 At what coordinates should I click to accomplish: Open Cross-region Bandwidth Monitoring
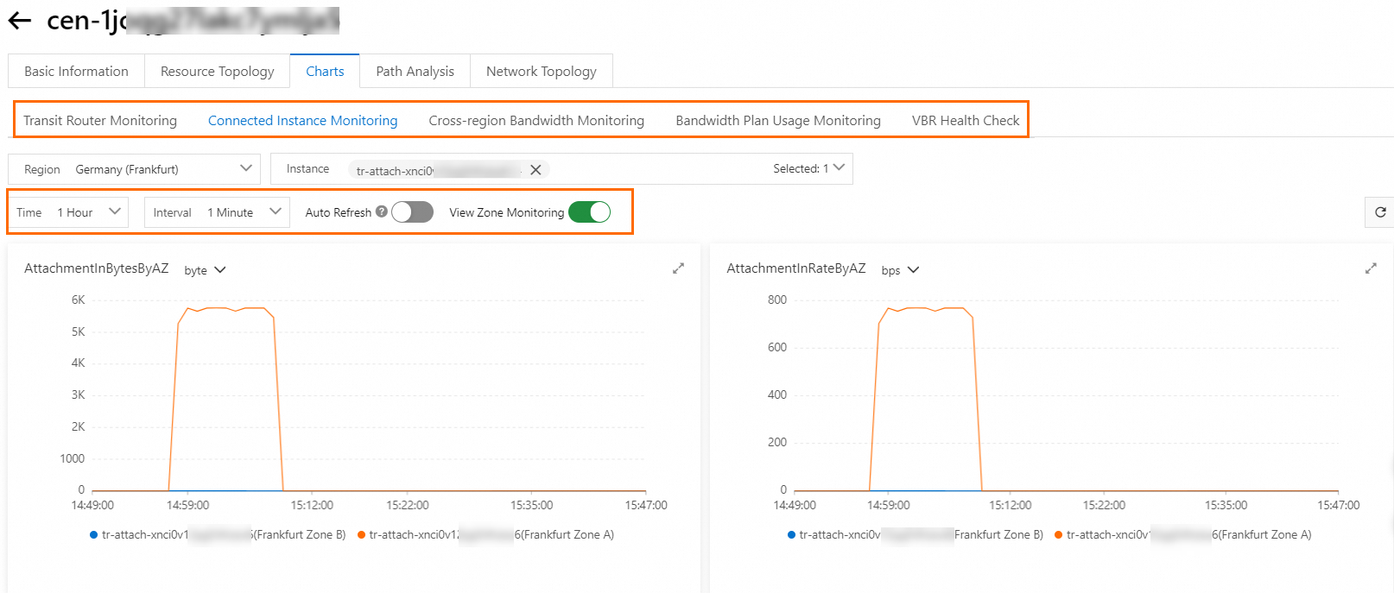(x=536, y=121)
